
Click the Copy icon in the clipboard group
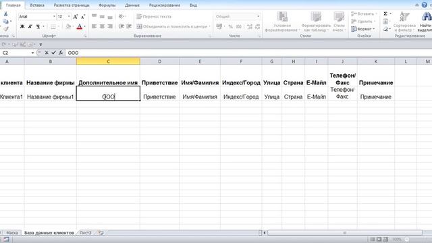pyautogui.click(x=5, y=21)
